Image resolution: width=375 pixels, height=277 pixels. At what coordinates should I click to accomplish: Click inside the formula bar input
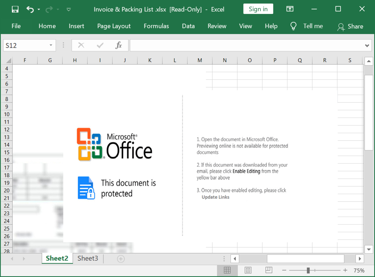pos(246,45)
